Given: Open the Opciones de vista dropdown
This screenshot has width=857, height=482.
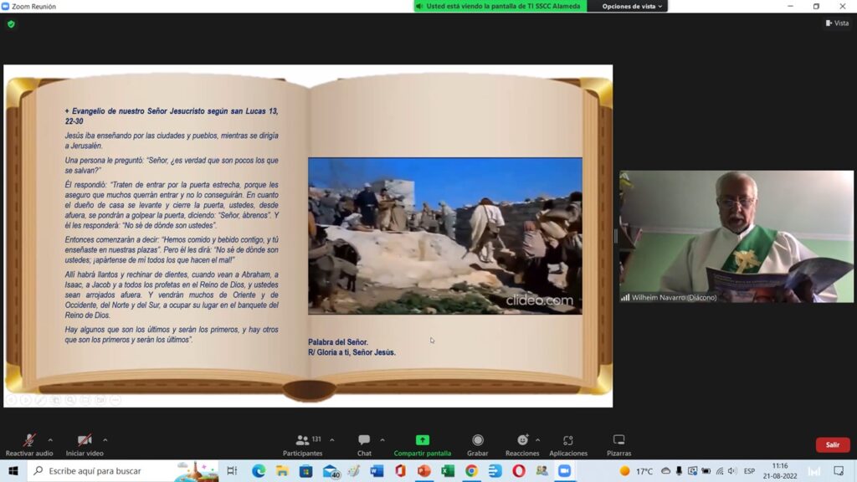Looking at the screenshot, I should pos(632,6).
